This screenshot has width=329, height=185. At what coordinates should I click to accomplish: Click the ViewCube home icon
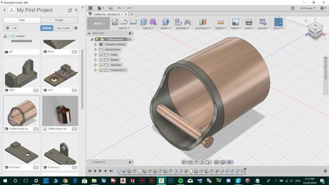point(306,20)
